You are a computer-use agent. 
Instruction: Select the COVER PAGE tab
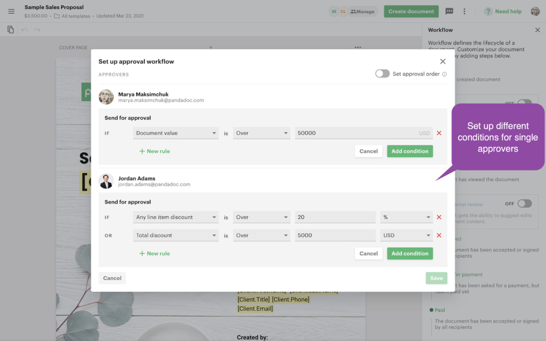click(74, 47)
